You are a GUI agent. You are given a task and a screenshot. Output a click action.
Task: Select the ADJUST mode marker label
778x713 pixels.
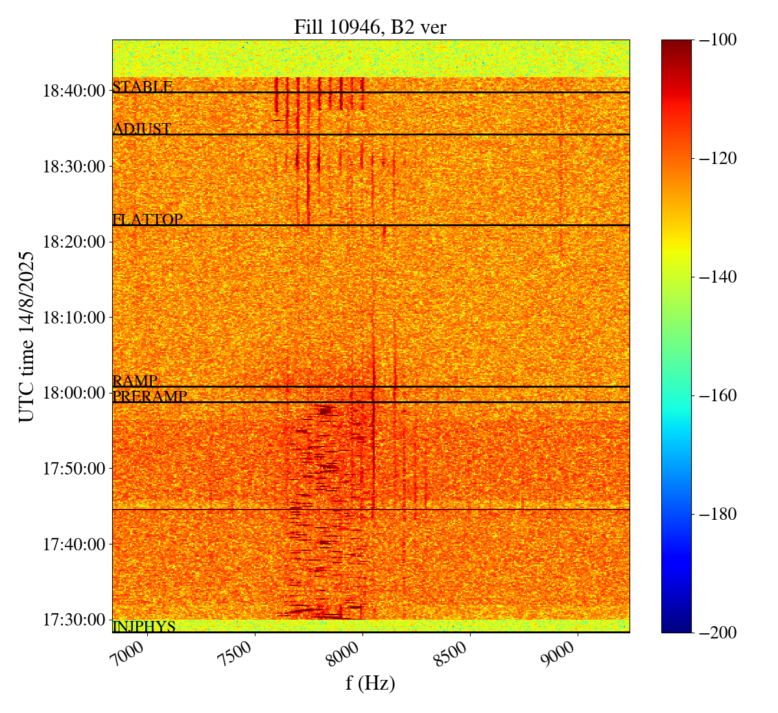click(142, 129)
